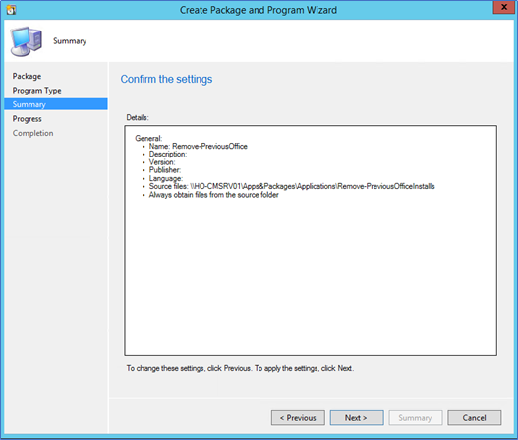Click the wizard title bar icon
This screenshot has height=440, width=518.
tap(11, 10)
